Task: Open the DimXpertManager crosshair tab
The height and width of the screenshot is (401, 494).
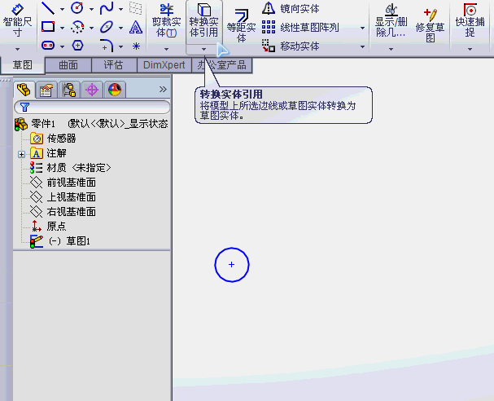Action: pos(92,90)
